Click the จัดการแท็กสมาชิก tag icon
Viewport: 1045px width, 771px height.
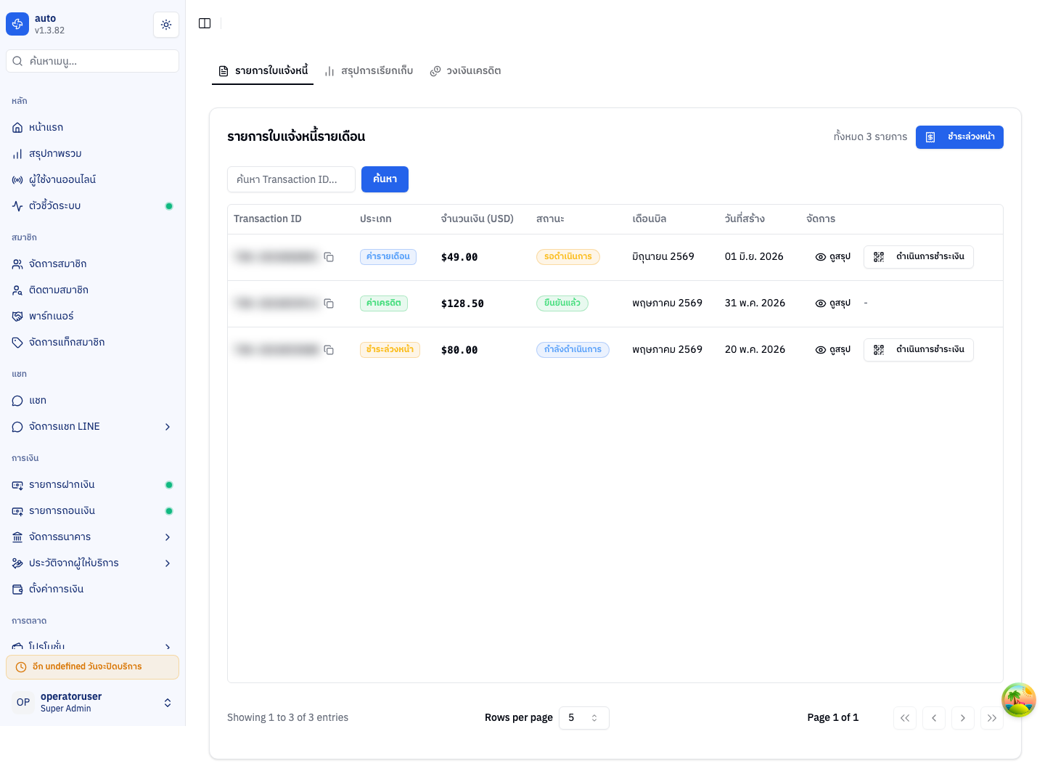coord(17,343)
